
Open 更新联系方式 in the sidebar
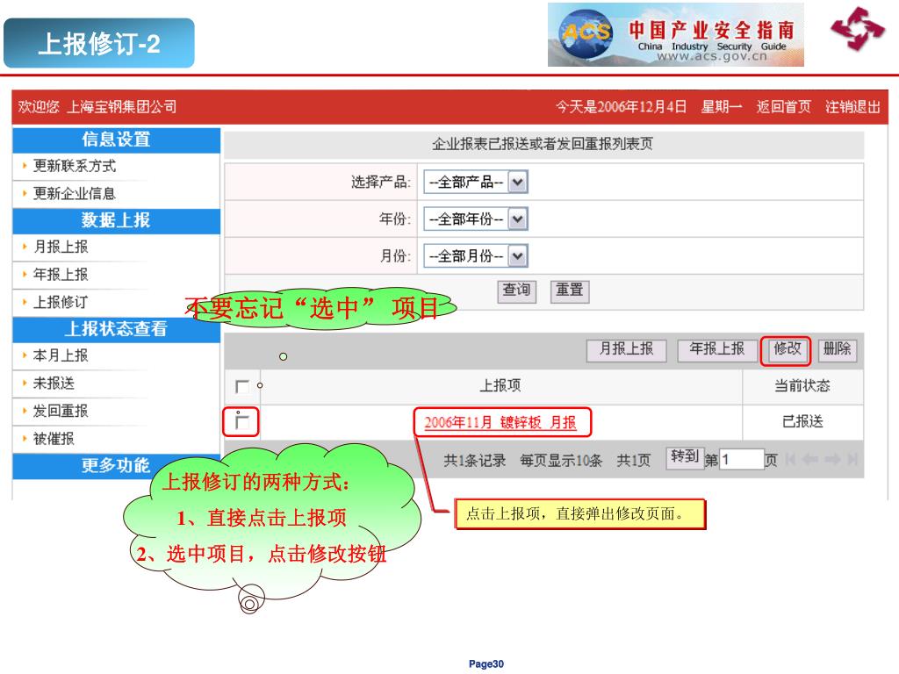click(75, 166)
